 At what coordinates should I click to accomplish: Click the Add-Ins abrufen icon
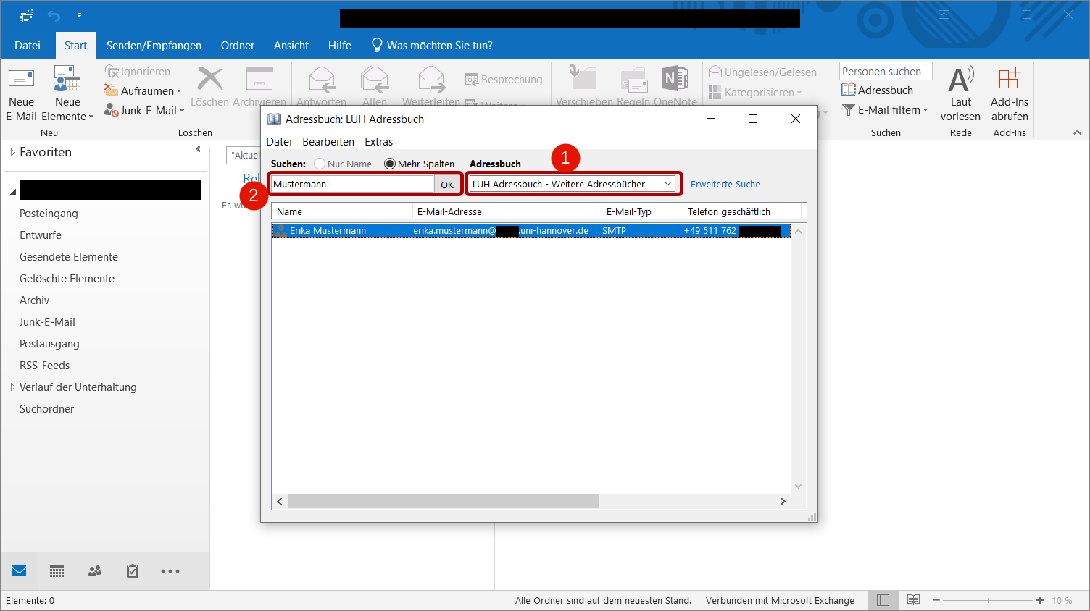(1010, 78)
